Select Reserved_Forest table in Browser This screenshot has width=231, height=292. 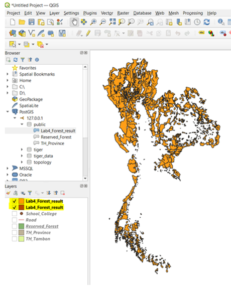pyautogui.click(x=56, y=137)
